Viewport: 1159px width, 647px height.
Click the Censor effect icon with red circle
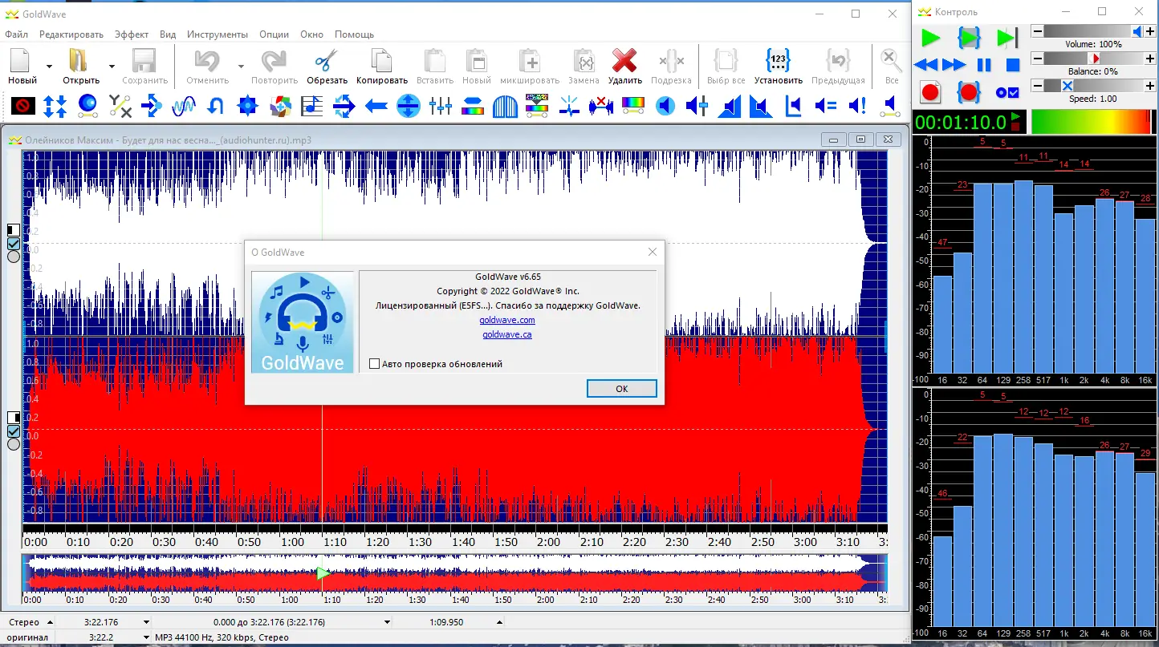tap(22, 105)
